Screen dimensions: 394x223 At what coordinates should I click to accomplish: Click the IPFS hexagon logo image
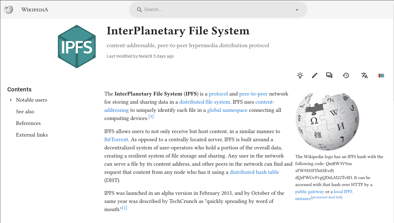77,47
